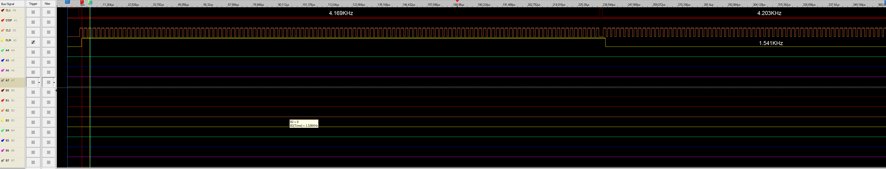The width and height of the screenshot is (886, 169).
Task: Click the blue Ds marker on the time ruler
Action: click(x=67, y=2)
